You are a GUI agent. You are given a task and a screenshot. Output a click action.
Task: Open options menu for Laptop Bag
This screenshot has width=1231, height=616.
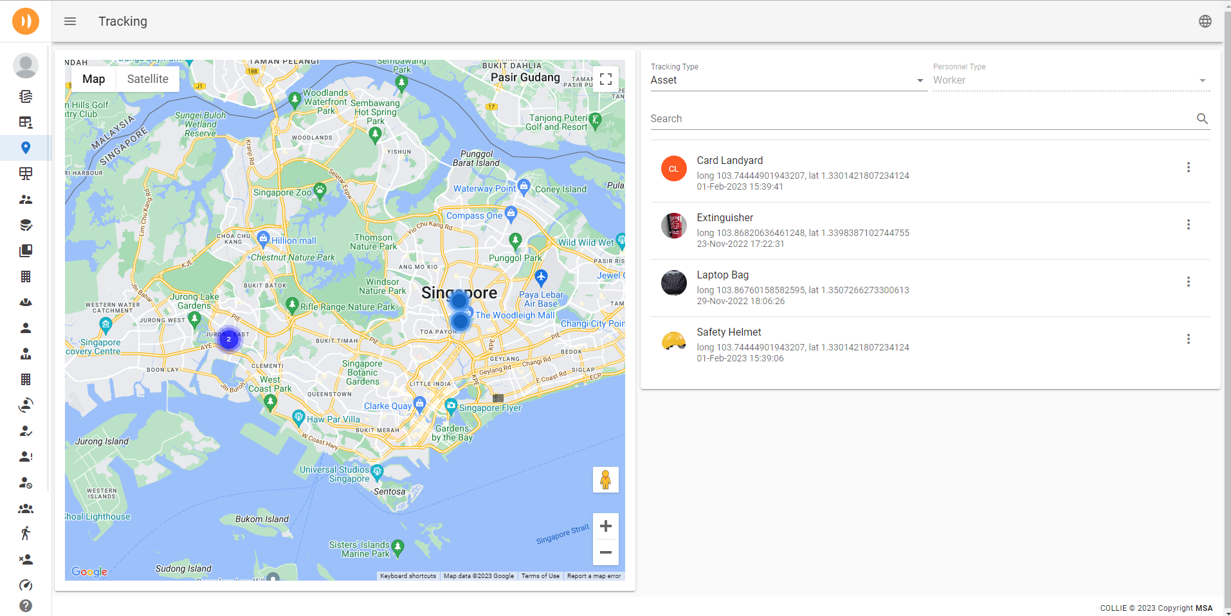1189,282
